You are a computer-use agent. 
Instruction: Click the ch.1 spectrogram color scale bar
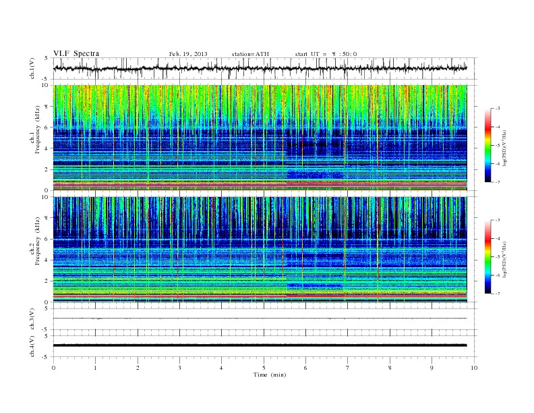point(487,145)
